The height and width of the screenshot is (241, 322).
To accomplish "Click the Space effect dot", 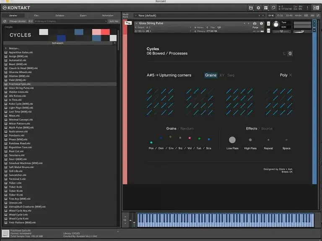I will point(286,140).
